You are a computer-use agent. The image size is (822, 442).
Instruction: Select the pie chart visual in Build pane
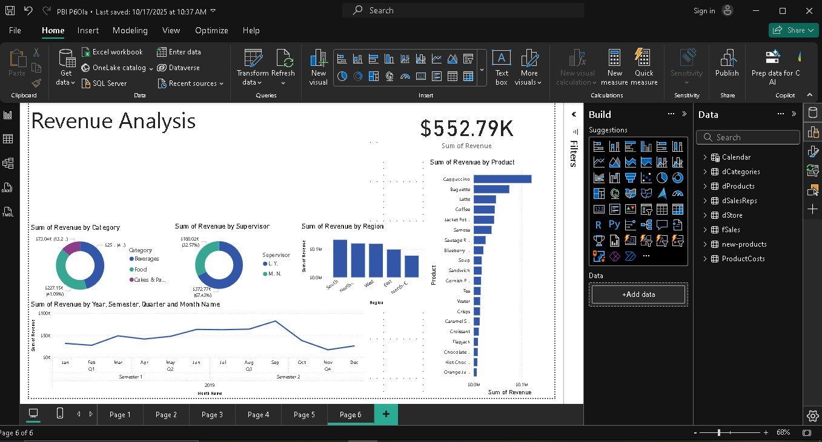click(661, 178)
